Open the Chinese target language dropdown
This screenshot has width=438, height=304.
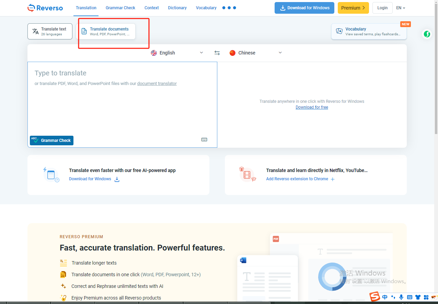tap(256, 53)
